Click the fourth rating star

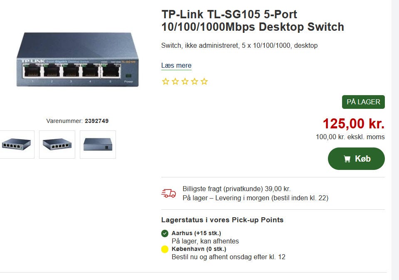click(x=194, y=81)
